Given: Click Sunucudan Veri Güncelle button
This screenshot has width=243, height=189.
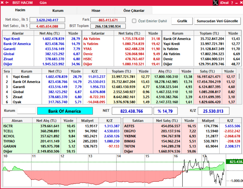Looking at the screenshot, I should [217, 21].
